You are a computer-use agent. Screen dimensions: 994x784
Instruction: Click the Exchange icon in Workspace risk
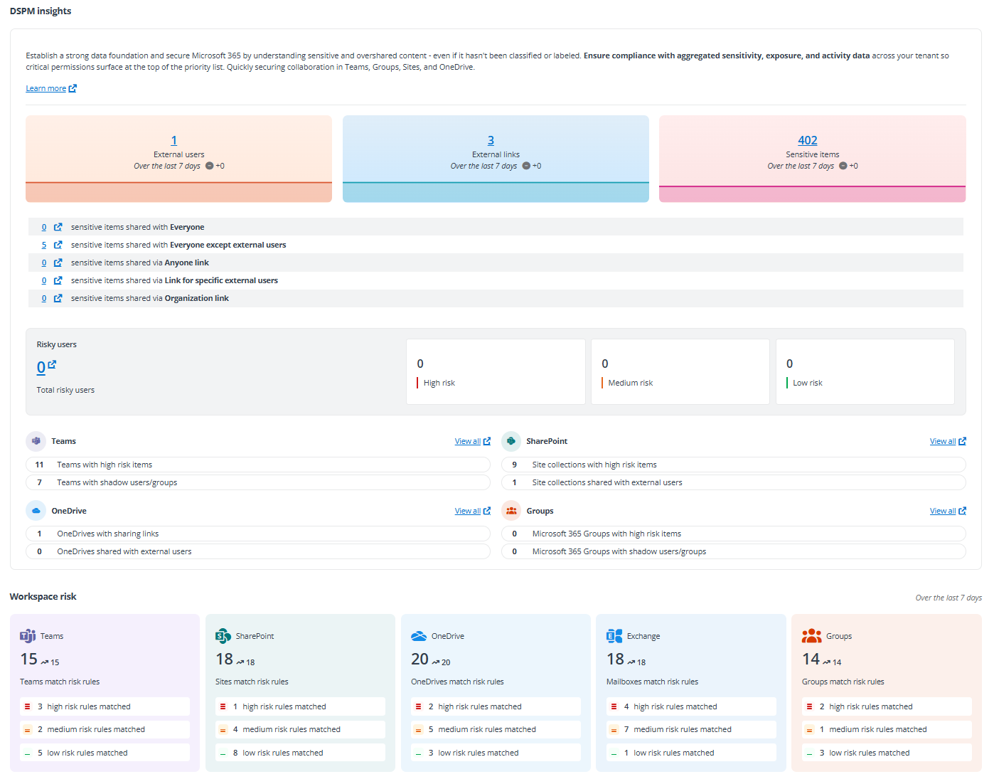(x=614, y=636)
